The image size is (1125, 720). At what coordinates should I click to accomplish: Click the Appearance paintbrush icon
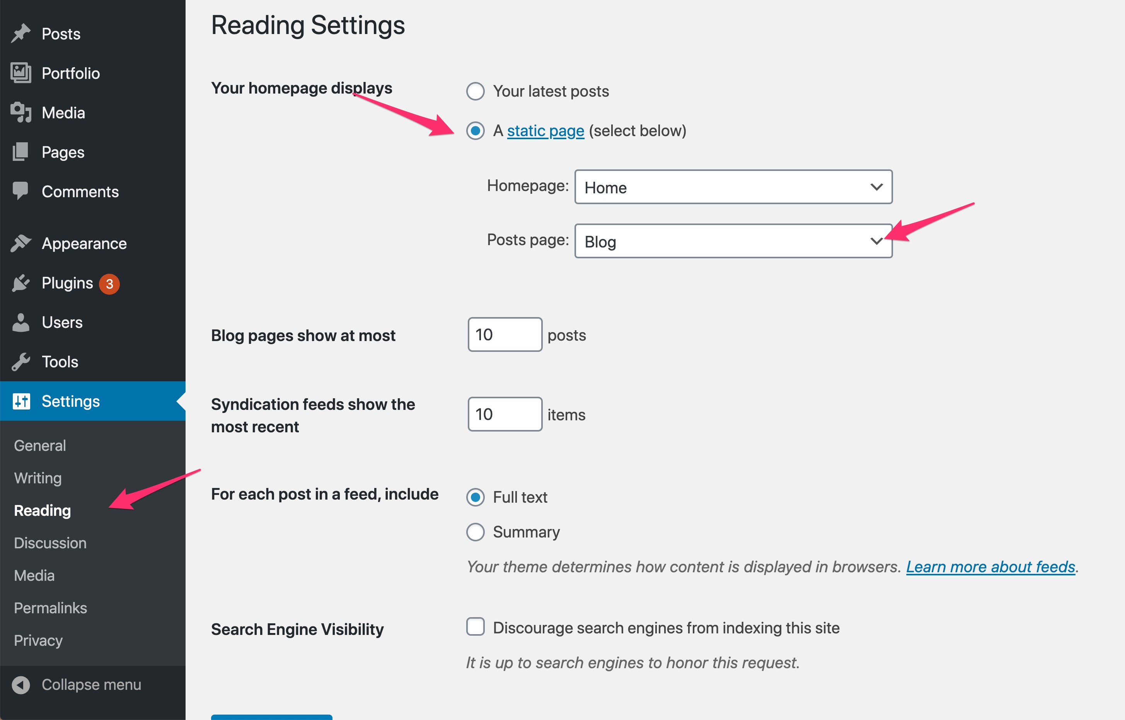point(20,243)
